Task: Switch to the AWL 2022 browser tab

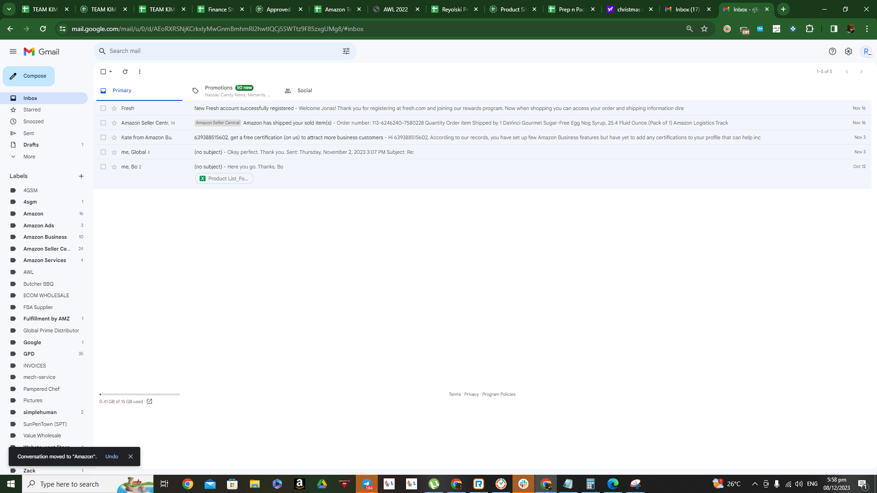Action: 396,9
